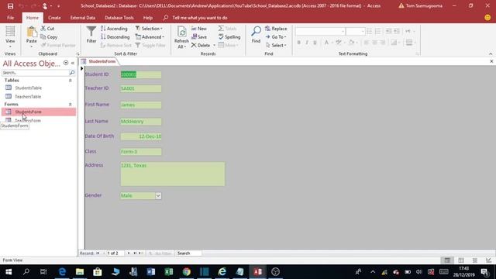Run the Spelling check
This screenshot has width=496, height=279.
(x=229, y=37)
